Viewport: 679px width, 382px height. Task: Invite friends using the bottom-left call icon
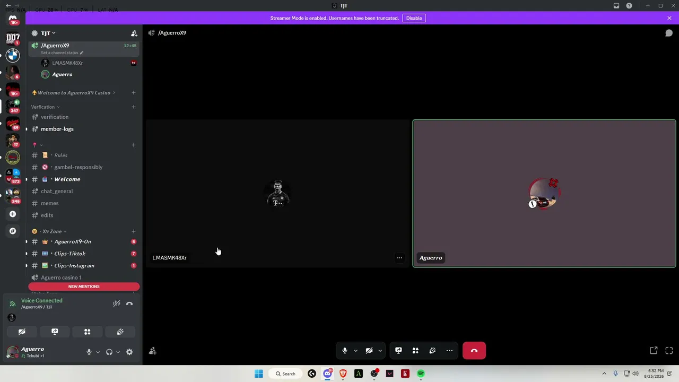[153, 351]
